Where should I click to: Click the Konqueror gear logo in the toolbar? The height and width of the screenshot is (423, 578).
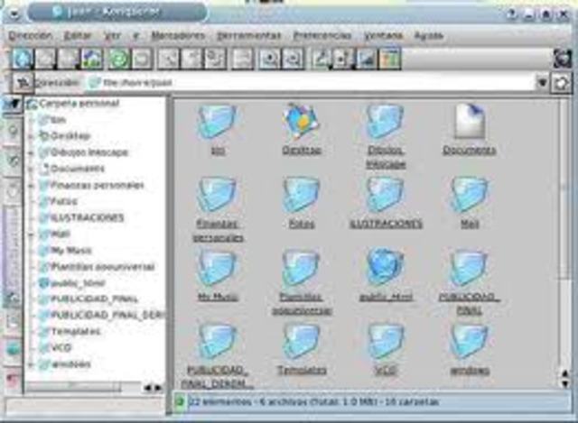click(563, 58)
